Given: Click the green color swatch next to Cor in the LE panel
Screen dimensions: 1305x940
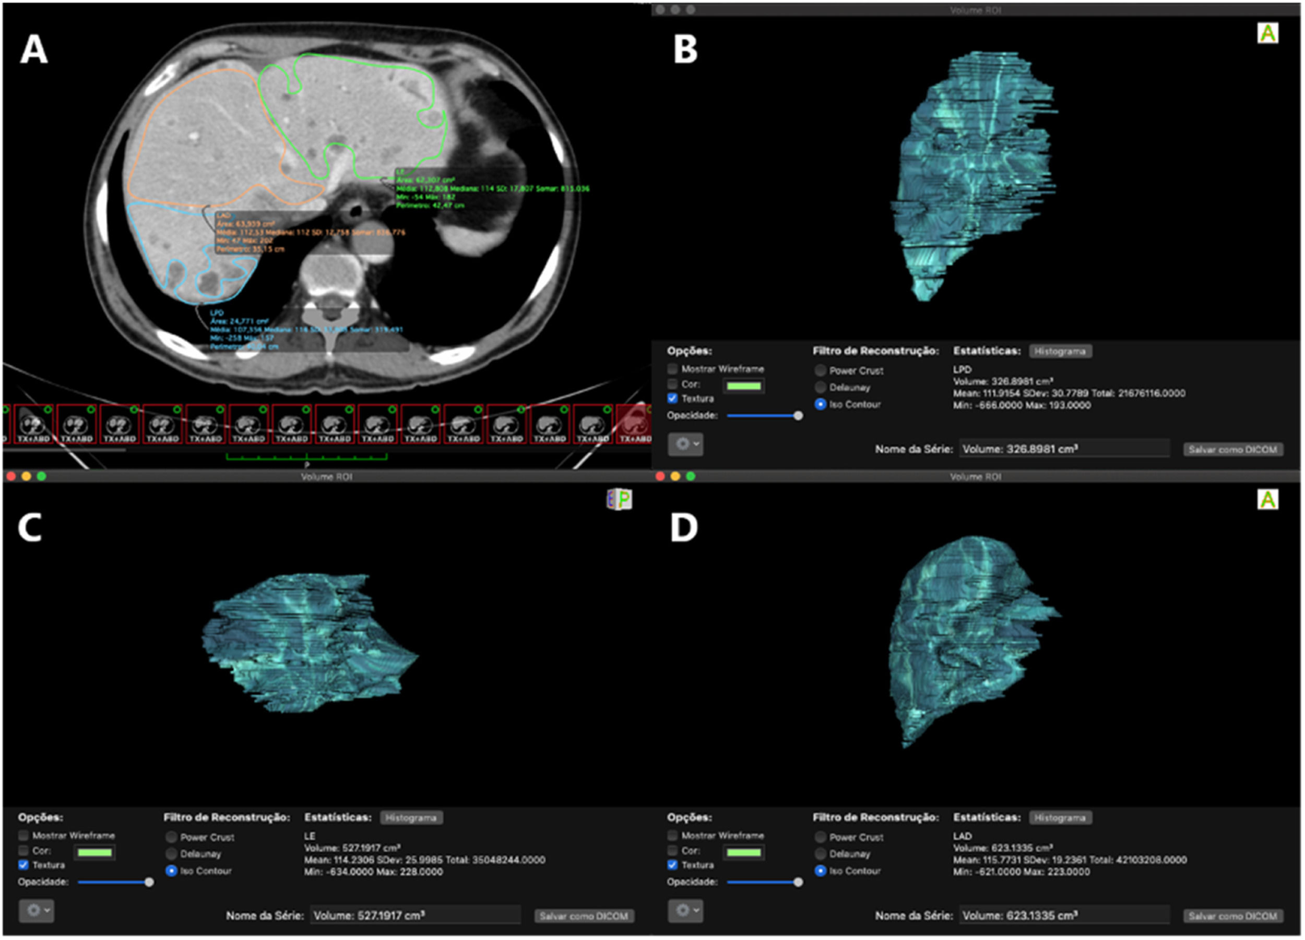Looking at the screenshot, I should (94, 851).
